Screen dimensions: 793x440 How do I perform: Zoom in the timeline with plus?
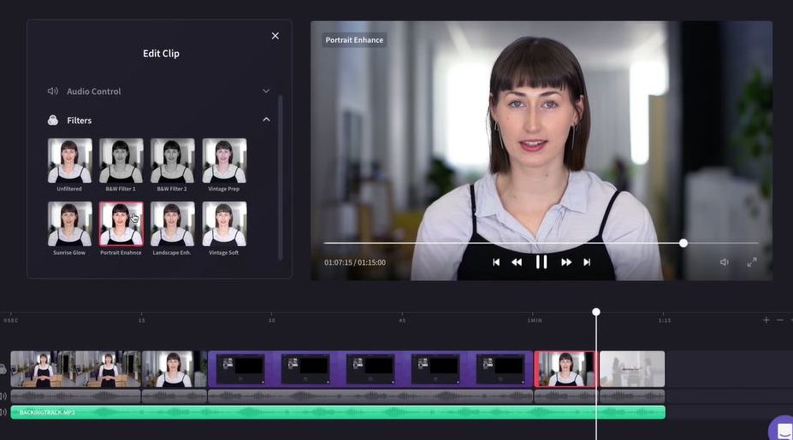(x=766, y=320)
